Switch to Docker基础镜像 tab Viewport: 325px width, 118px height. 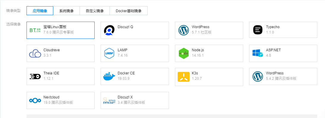129,11
